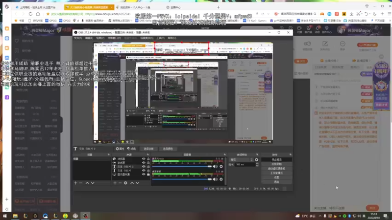Open Properties button in source toolbar
The width and height of the screenshot is (392, 220).
click(120, 149)
